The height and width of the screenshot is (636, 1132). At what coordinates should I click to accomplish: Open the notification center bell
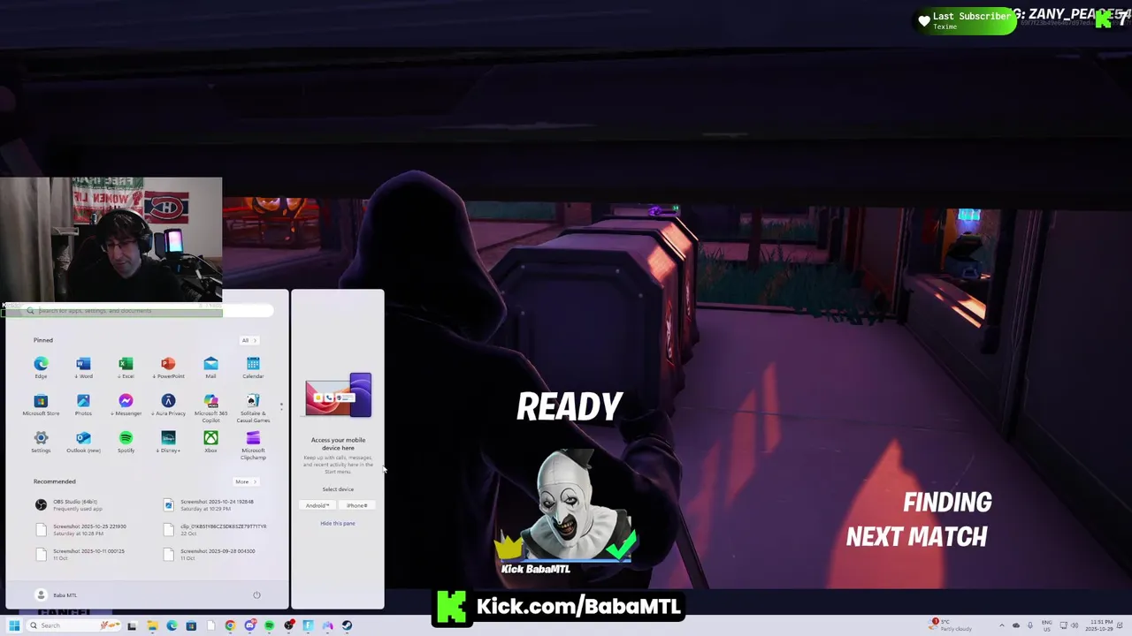[1120, 625]
